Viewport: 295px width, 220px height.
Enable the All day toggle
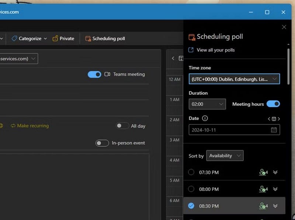coord(122,126)
